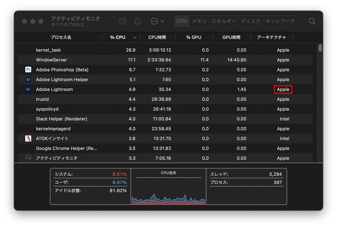Open process info with the (i) icon
337x225 pixels.
click(x=138, y=21)
